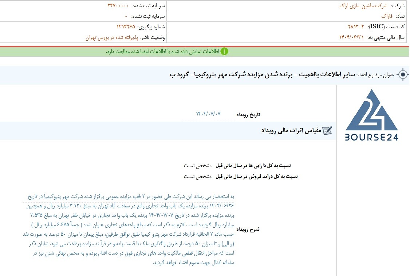Viewport: 410px width, 276px height.
Task: Click the symbol value 'فاراک'
Action: pyautogui.click(x=387, y=16)
